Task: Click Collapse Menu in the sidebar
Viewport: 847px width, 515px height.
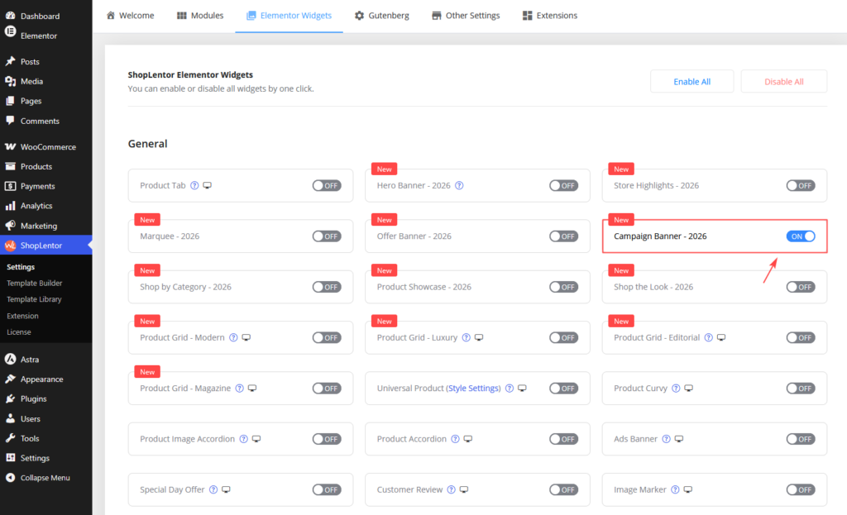Action: (x=45, y=478)
